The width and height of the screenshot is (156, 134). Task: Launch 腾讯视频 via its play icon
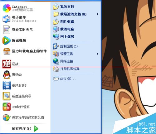coord(7,41)
